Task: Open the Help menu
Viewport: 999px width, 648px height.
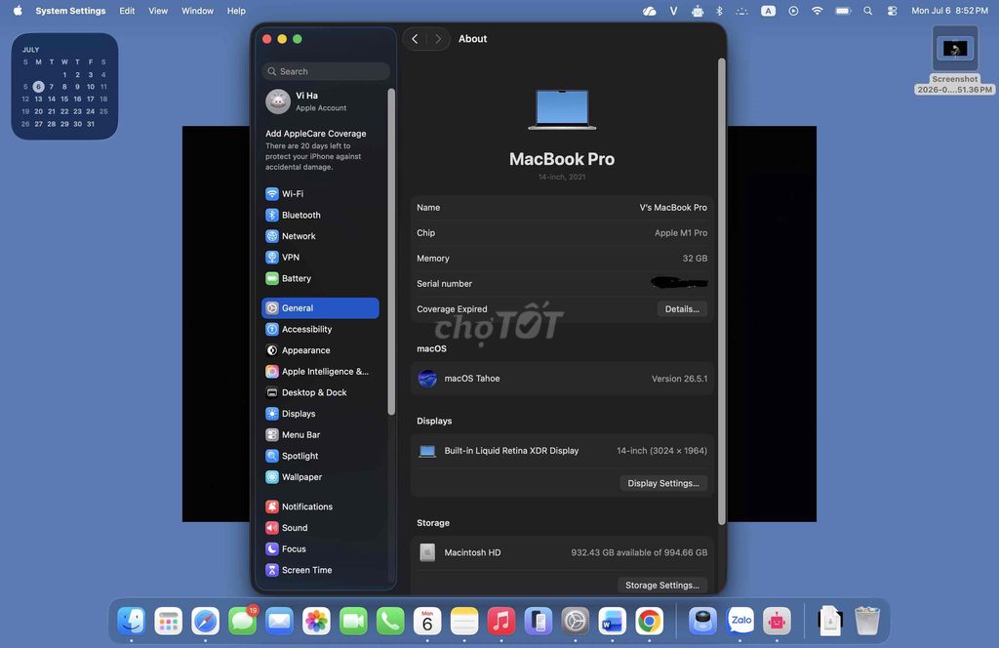Action: pyautogui.click(x=236, y=11)
